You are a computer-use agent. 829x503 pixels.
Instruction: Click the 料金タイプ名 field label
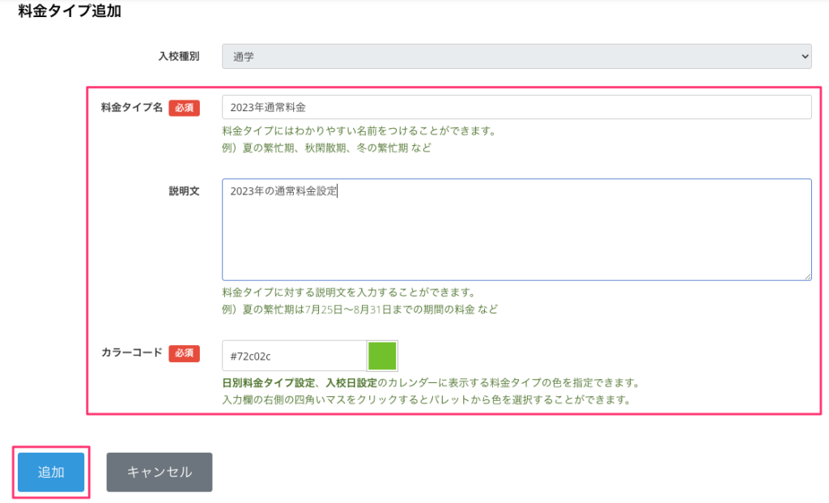132,108
